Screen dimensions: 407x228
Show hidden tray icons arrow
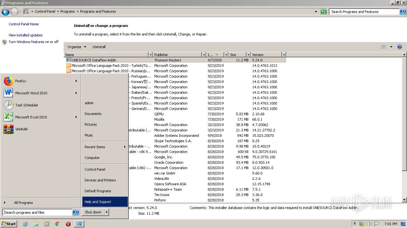coord(355,224)
